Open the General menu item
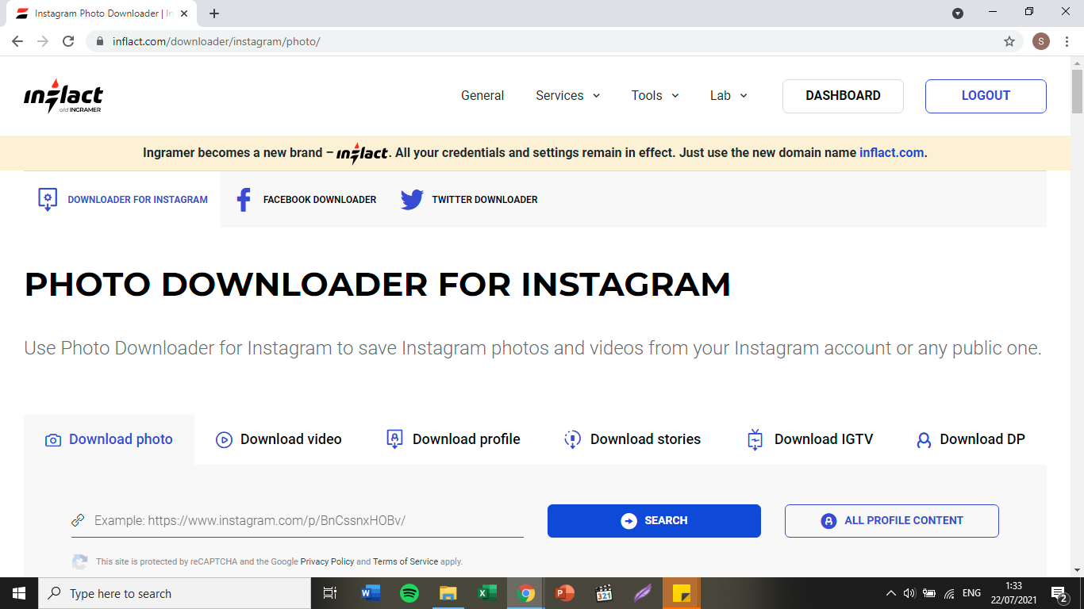 click(x=482, y=95)
